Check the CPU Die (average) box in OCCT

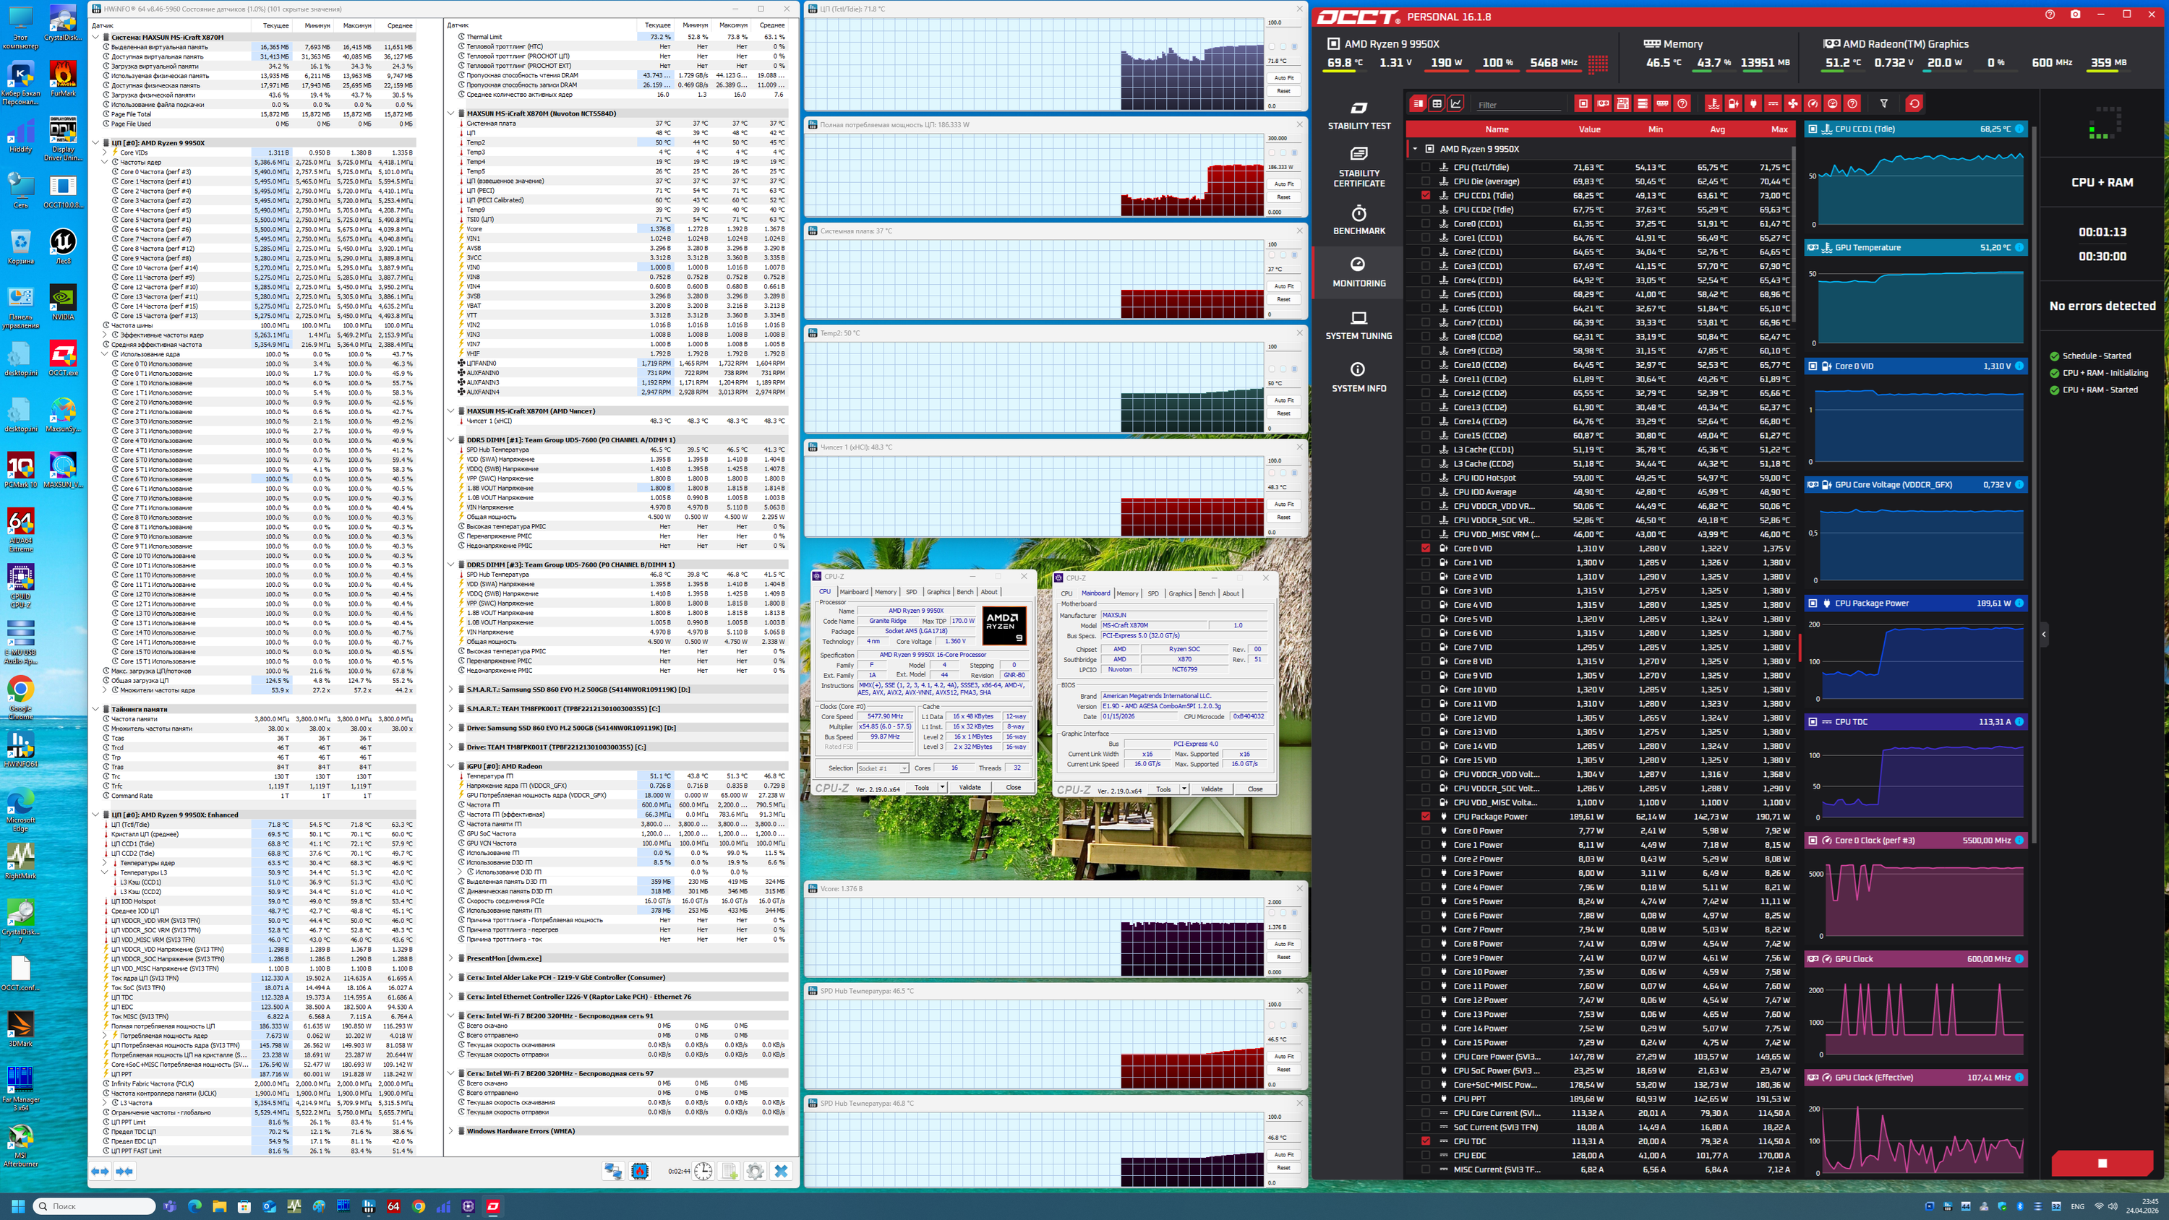[x=1426, y=182]
